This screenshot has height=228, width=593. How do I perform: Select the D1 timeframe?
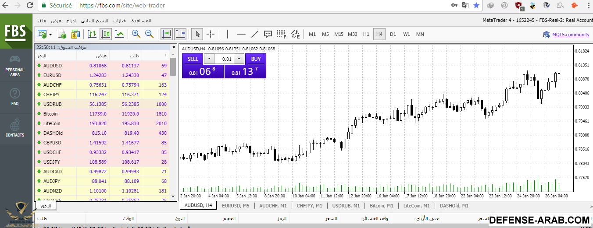pos(393,34)
